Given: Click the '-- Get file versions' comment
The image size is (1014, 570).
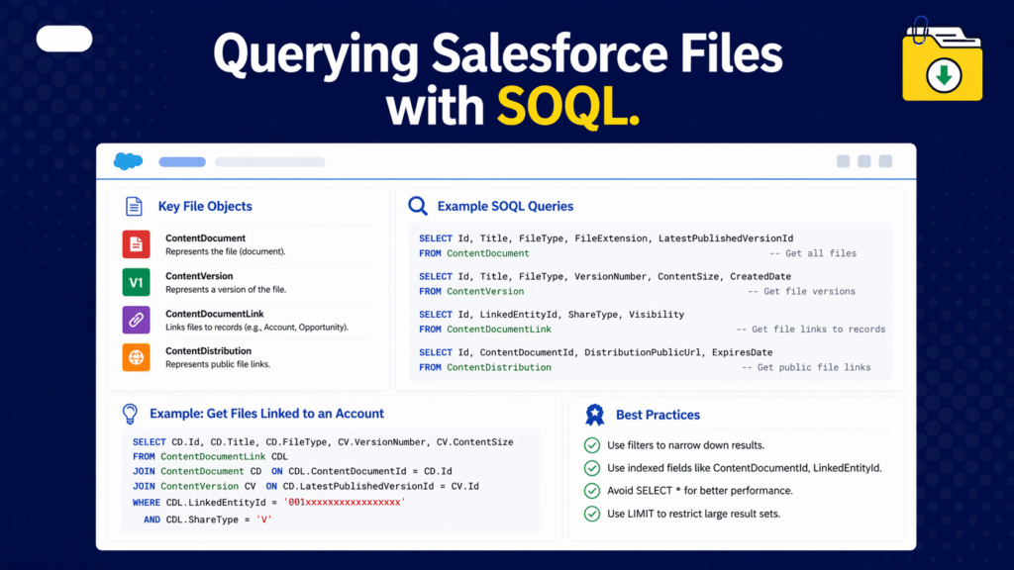Looking at the screenshot, I should tap(801, 292).
